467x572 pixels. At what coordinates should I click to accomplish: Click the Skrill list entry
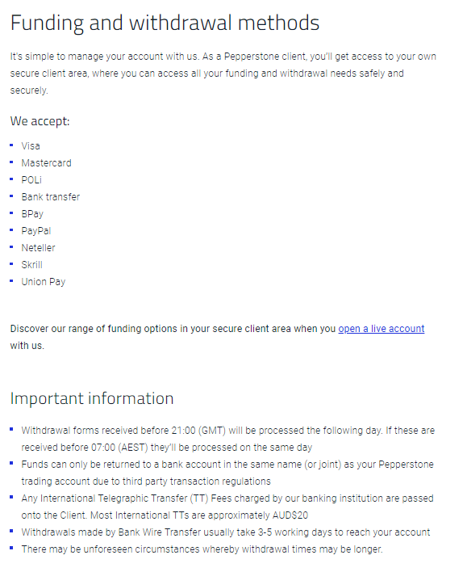[x=31, y=265]
